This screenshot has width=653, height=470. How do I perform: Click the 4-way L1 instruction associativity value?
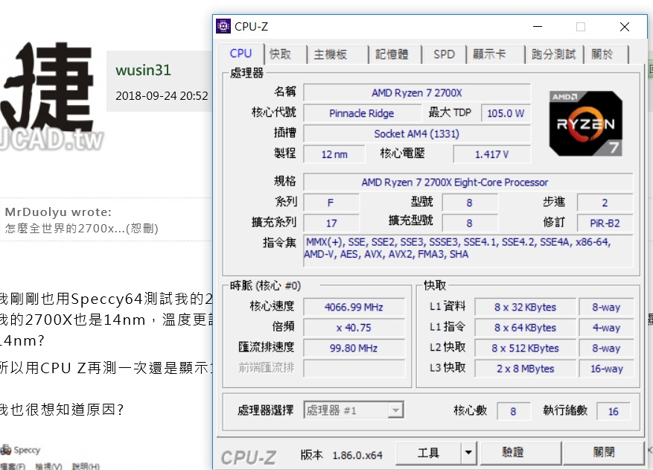[x=606, y=328]
